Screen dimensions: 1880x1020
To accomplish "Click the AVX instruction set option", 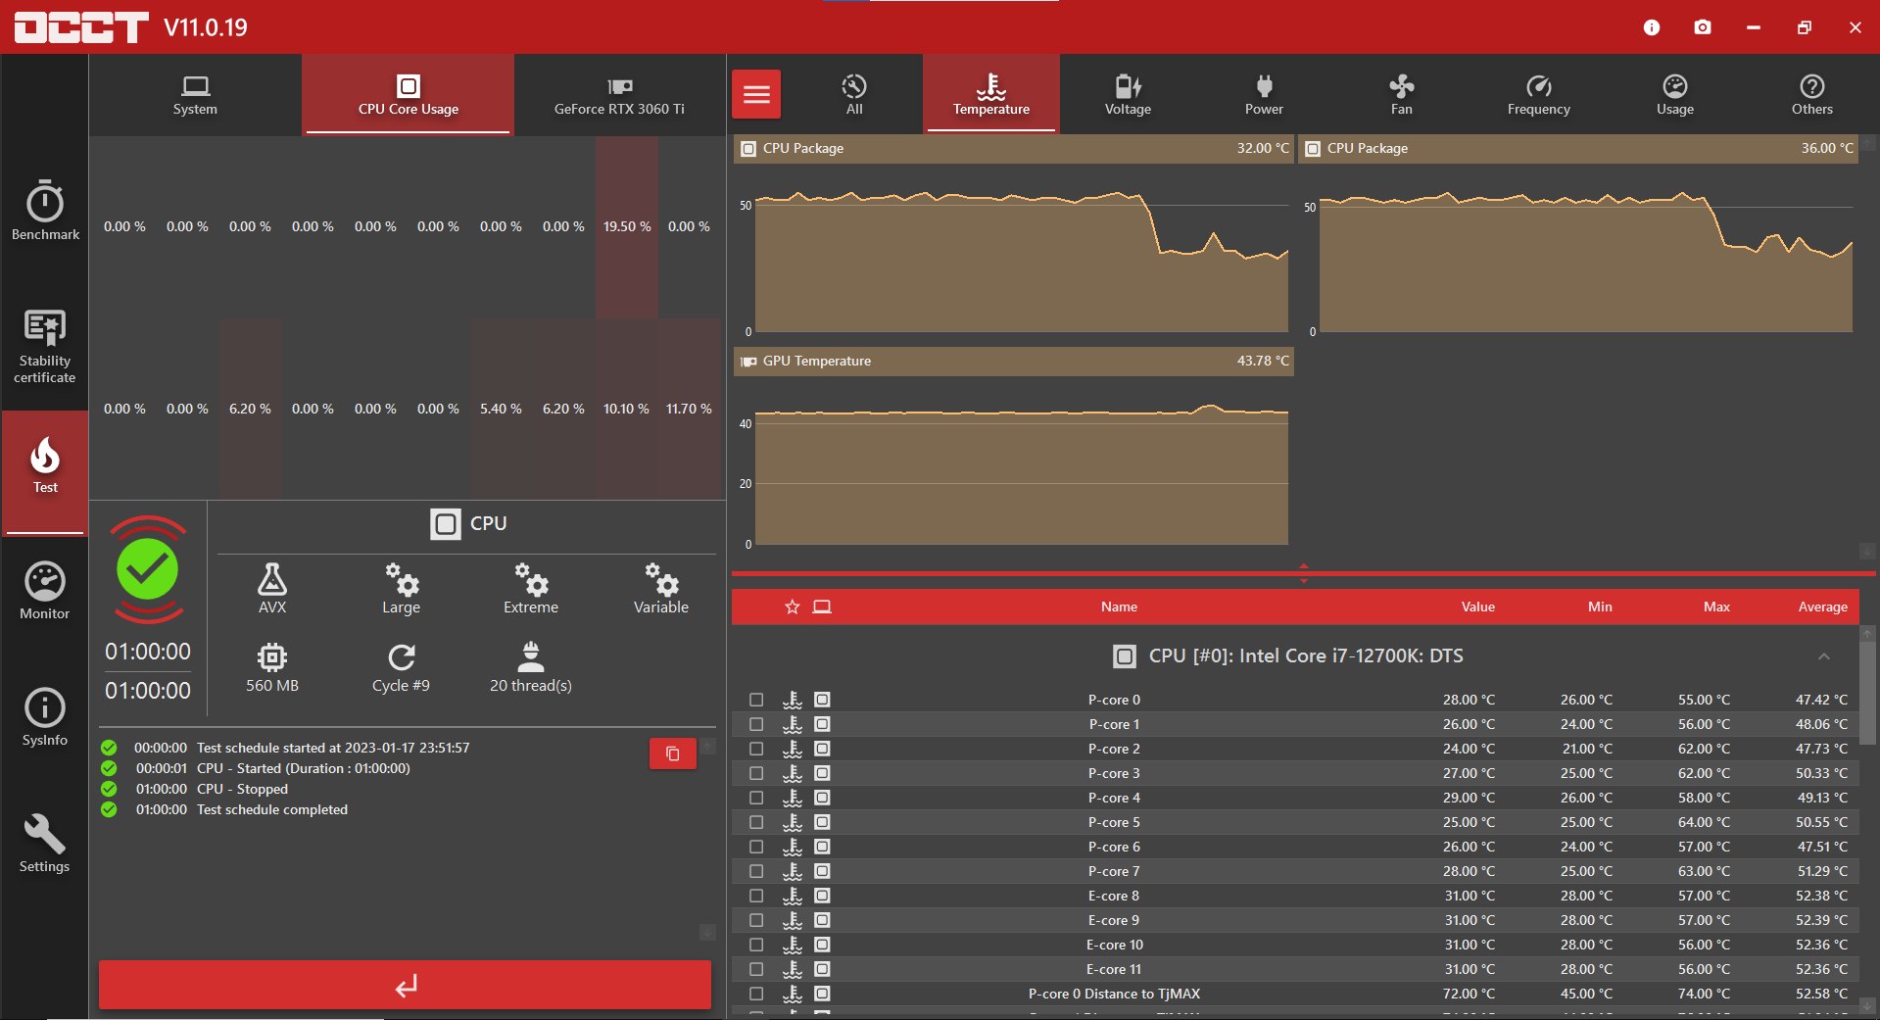I will coord(272,588).
